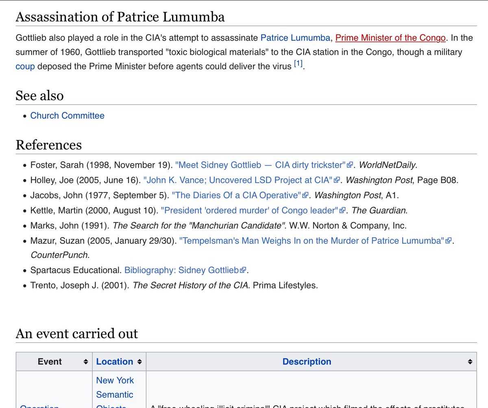The width and height of the screenshot is (488, 408).
Task: Open The Diaries Of a CIA Operative
Action: (x=237, y=195)
